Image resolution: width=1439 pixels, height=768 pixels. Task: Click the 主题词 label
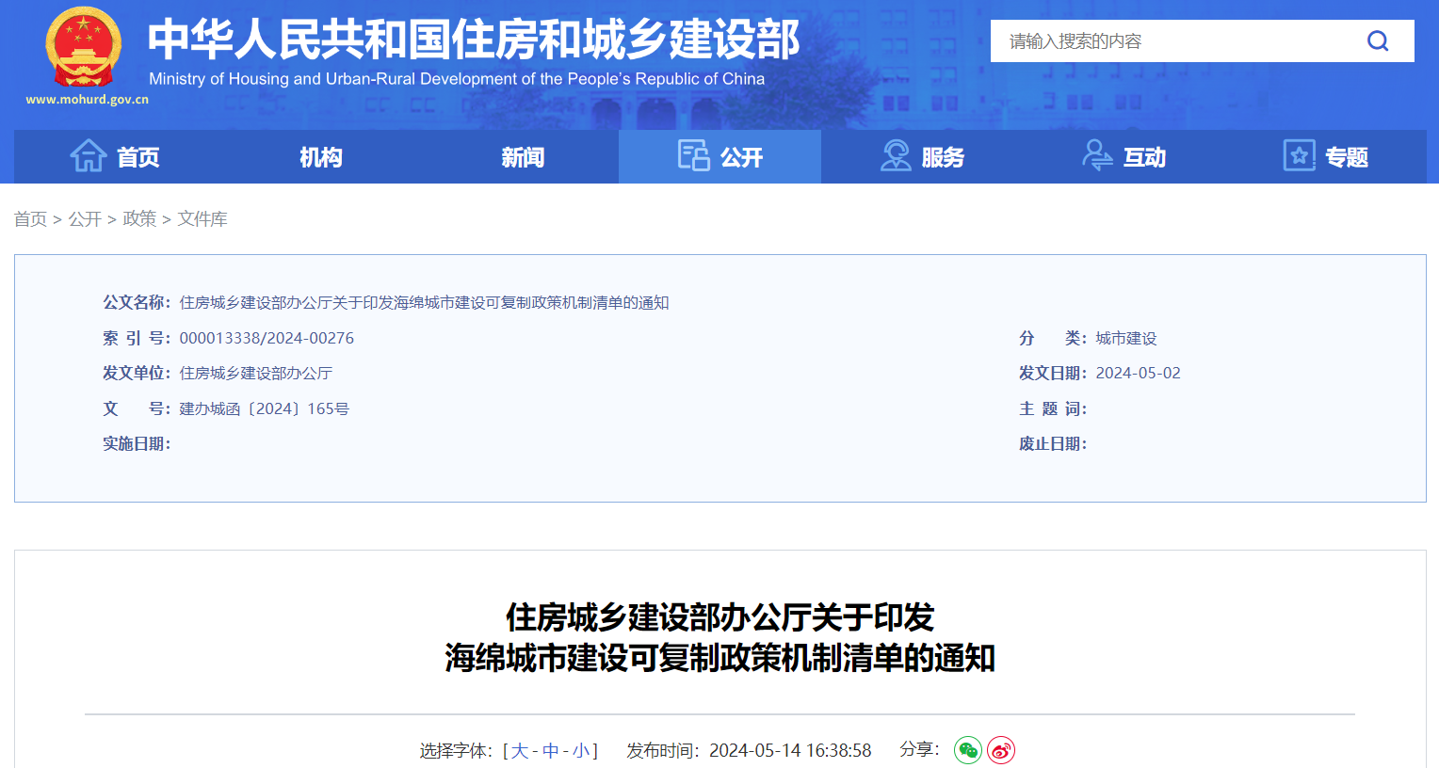coord(1053,408)
